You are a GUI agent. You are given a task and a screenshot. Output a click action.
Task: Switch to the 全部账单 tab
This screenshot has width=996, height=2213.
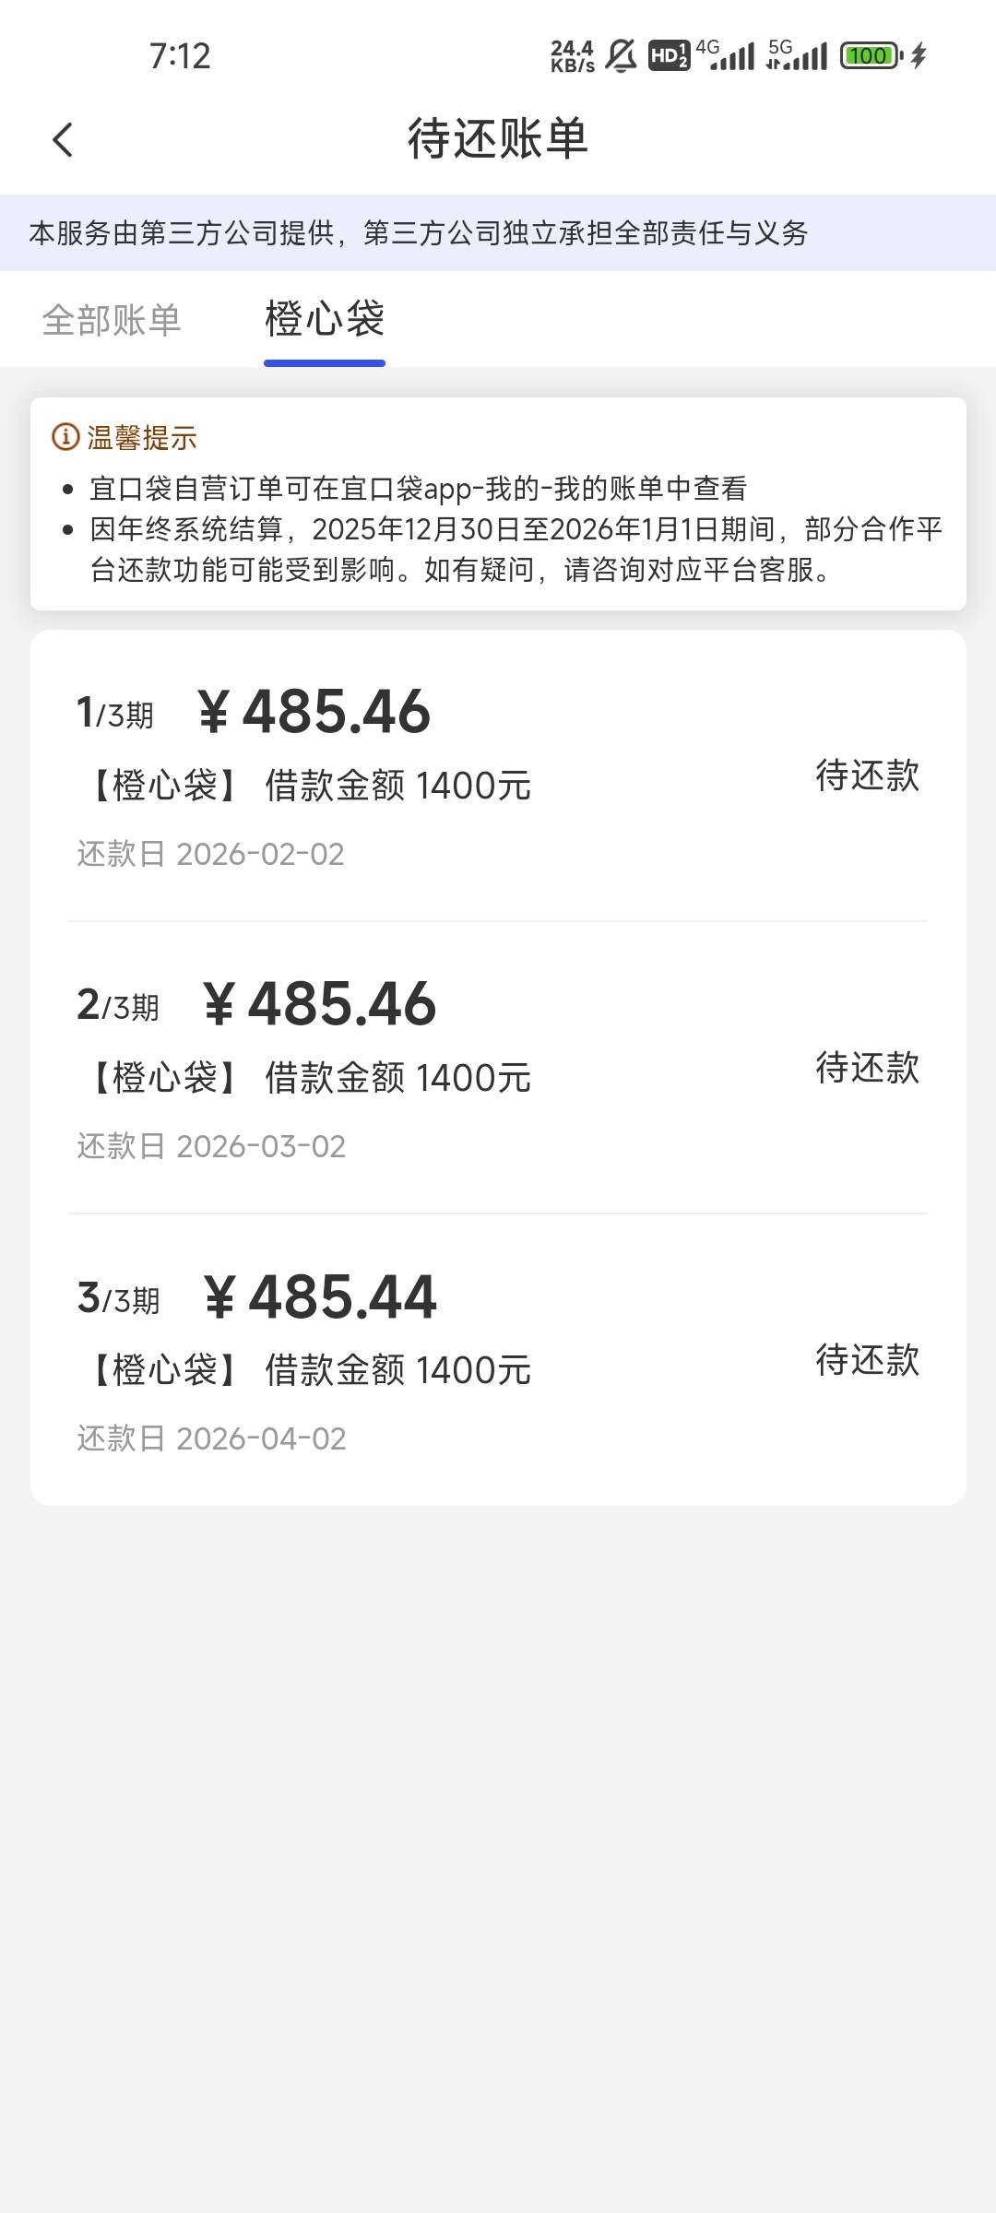click(112, 320)
